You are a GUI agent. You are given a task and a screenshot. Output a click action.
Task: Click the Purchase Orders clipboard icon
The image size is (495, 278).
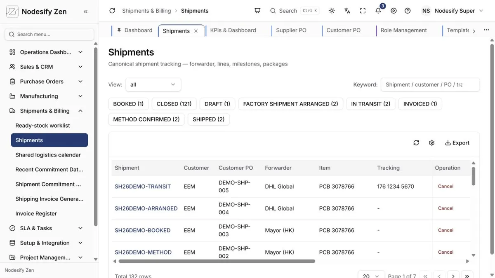[x=12, y=82]
